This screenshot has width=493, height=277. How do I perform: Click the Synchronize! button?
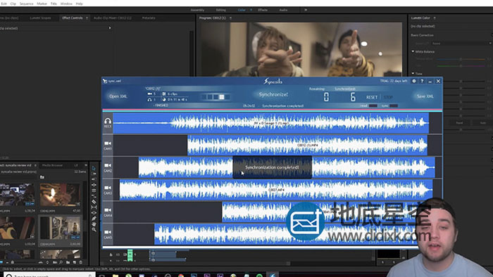point(273,94)
